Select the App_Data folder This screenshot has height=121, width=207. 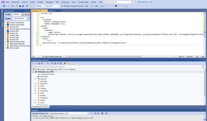click(x=43, y=81)
